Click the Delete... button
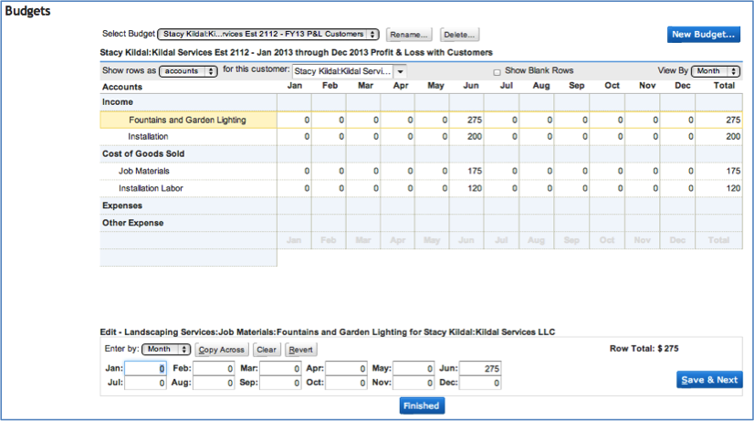 coord(459,35)
